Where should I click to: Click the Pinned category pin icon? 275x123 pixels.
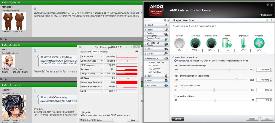click(166, 25)
